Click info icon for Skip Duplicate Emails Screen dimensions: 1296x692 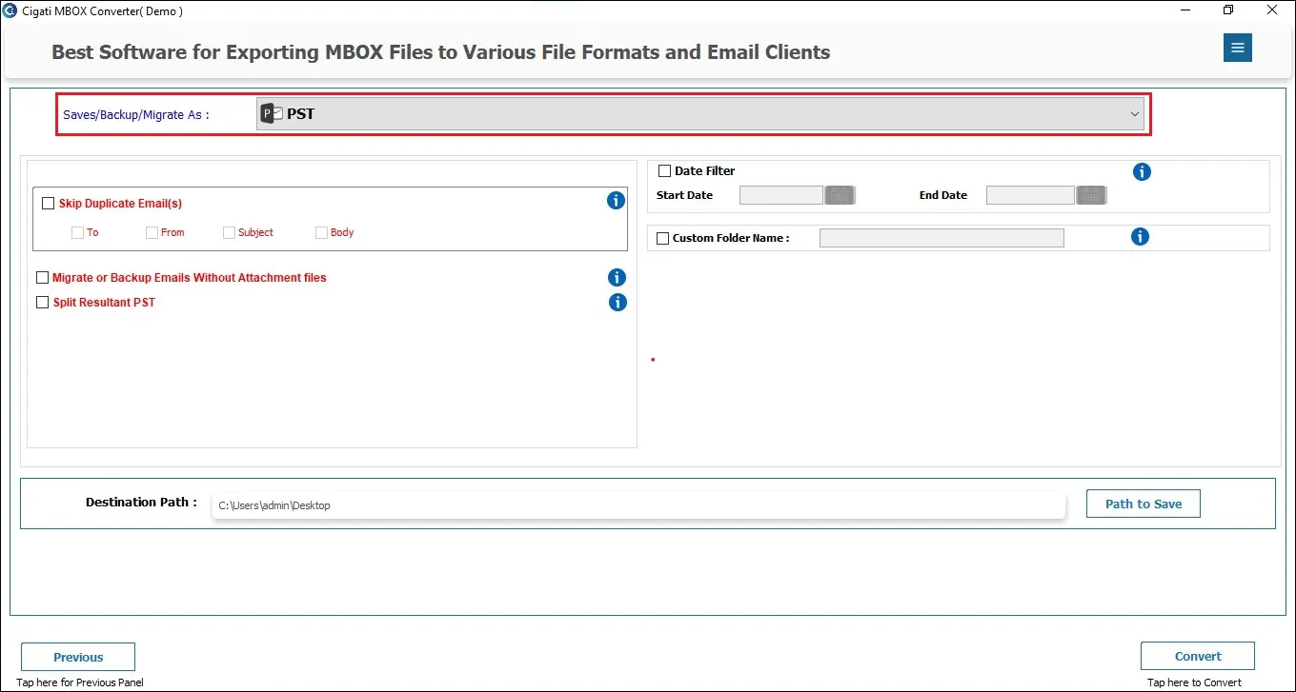click(616, 201)
